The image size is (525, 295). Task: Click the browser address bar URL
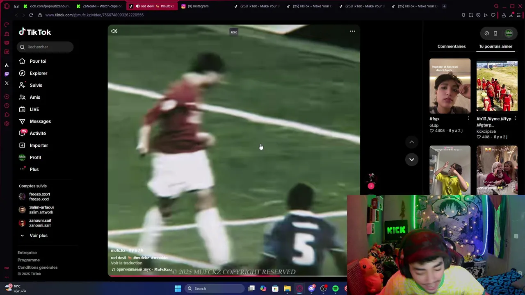(x=94, y=15)
